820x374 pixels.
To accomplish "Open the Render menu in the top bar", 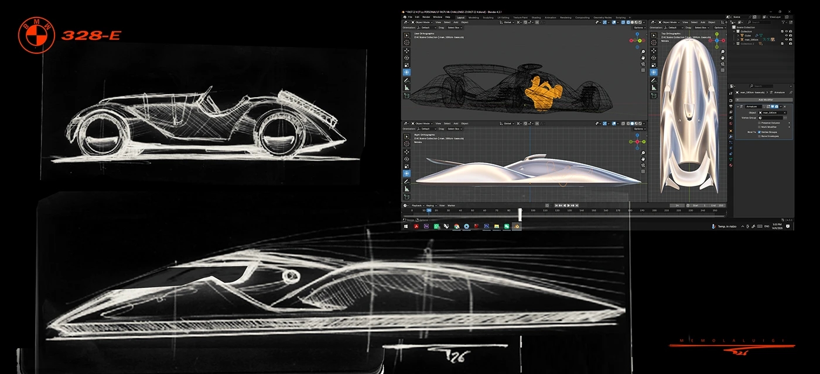I will [426, 17].
